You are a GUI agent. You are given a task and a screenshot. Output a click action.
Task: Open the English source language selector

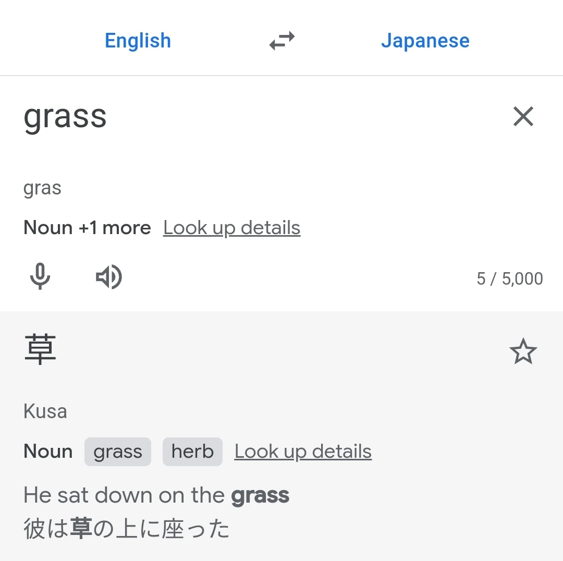tap(138, 41)
